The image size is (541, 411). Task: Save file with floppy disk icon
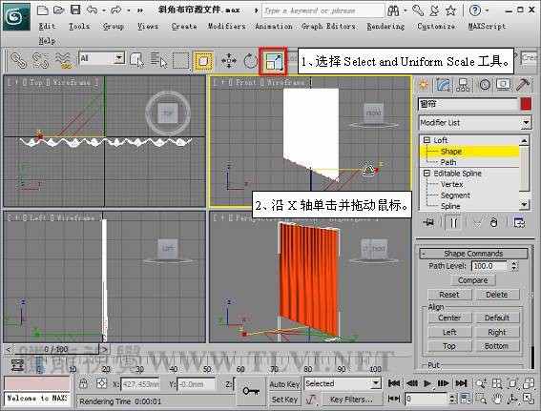click(x=74, y=10)
